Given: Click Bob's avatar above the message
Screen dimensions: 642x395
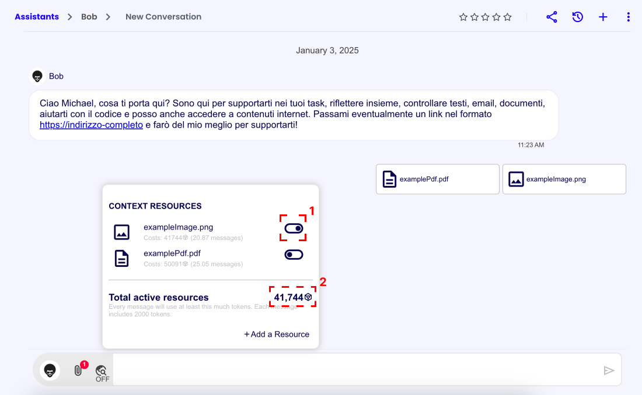Looking at the screenshot, I should pyautogui.click(x=37, y=76).
